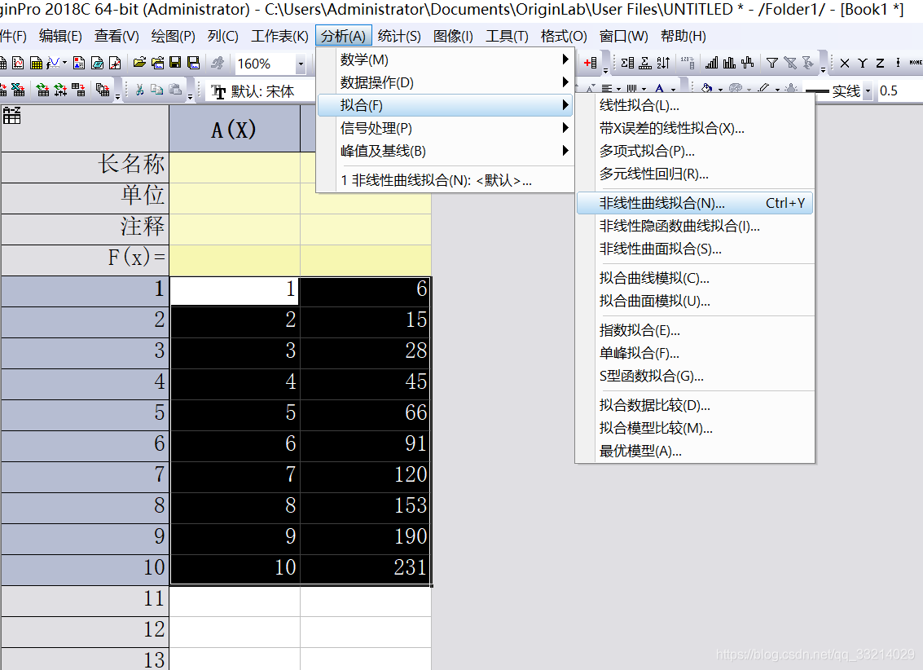Click the 注释 row label
The image size is (923, 670).
coord(86,227)
